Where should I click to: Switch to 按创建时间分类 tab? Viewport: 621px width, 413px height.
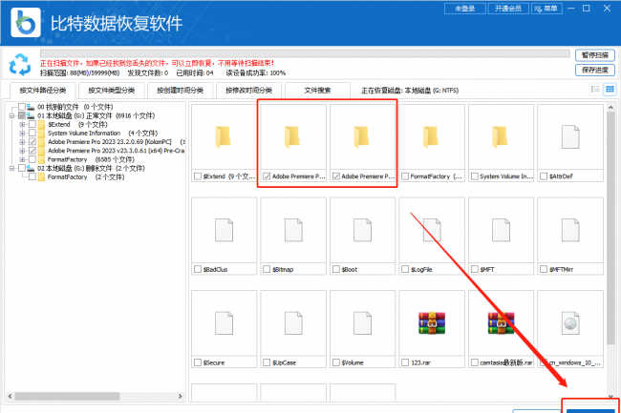coord(181,91)
